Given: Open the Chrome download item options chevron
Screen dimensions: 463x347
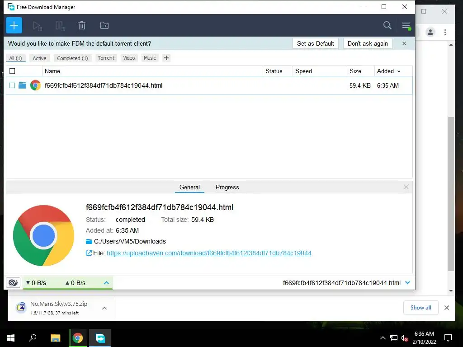Looking at the screenshot, I should click(104, 308).
